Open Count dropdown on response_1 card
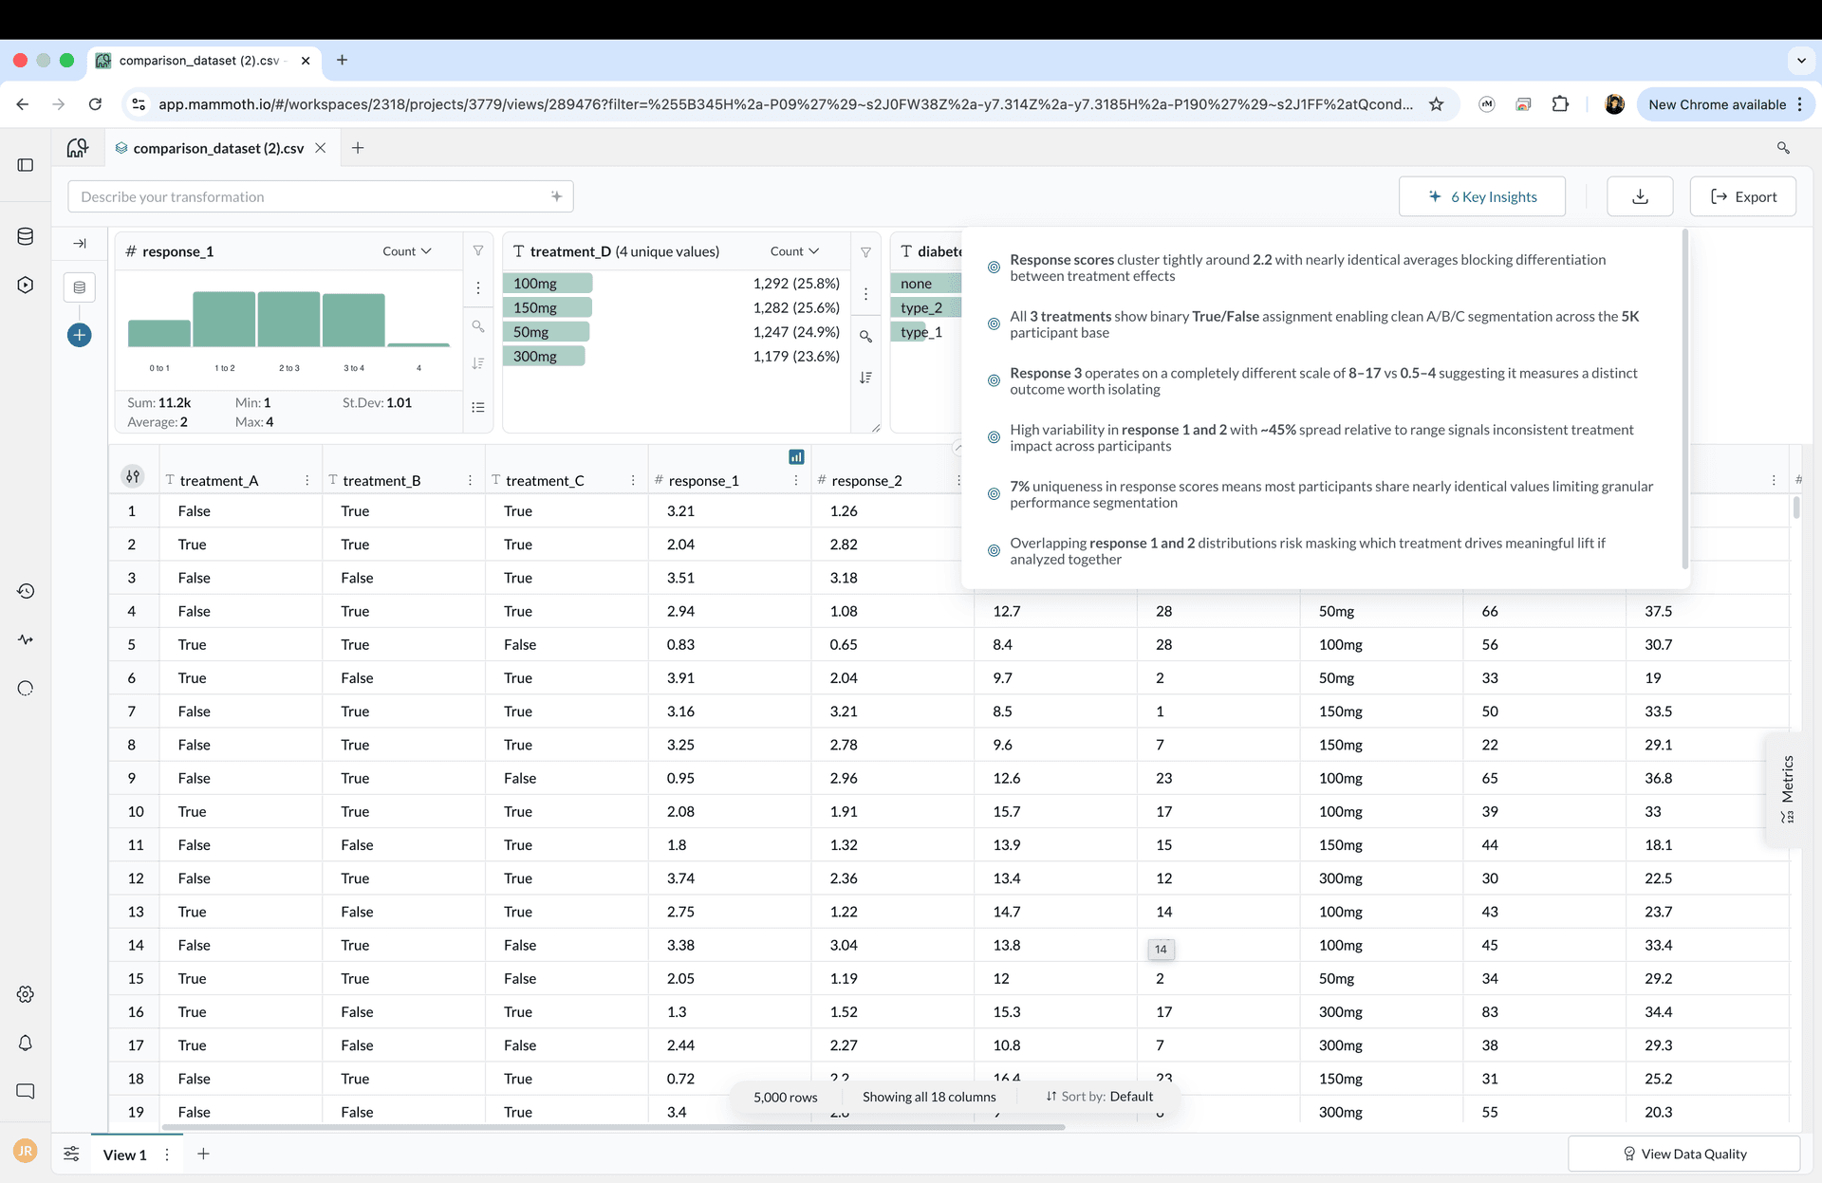This screenshot has width=1822, height=1183. coord(407,251)
